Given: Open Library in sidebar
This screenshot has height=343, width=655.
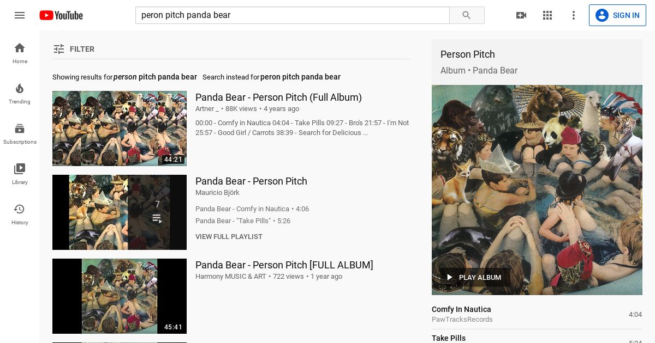Looking at the screenshot, I should pyautogui.click(x=20, y=174).
